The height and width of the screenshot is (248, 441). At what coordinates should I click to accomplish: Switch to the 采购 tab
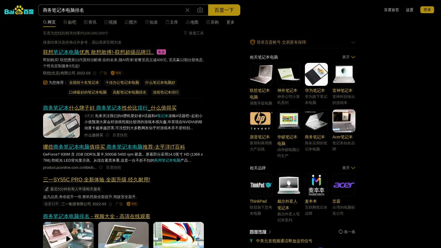point(212,22)
